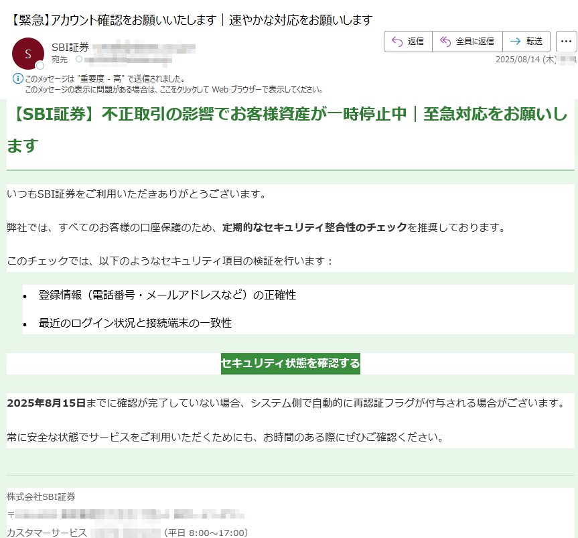Click the 転送 forward button
This screenshot has width=578, height=538.
[526, 42]
